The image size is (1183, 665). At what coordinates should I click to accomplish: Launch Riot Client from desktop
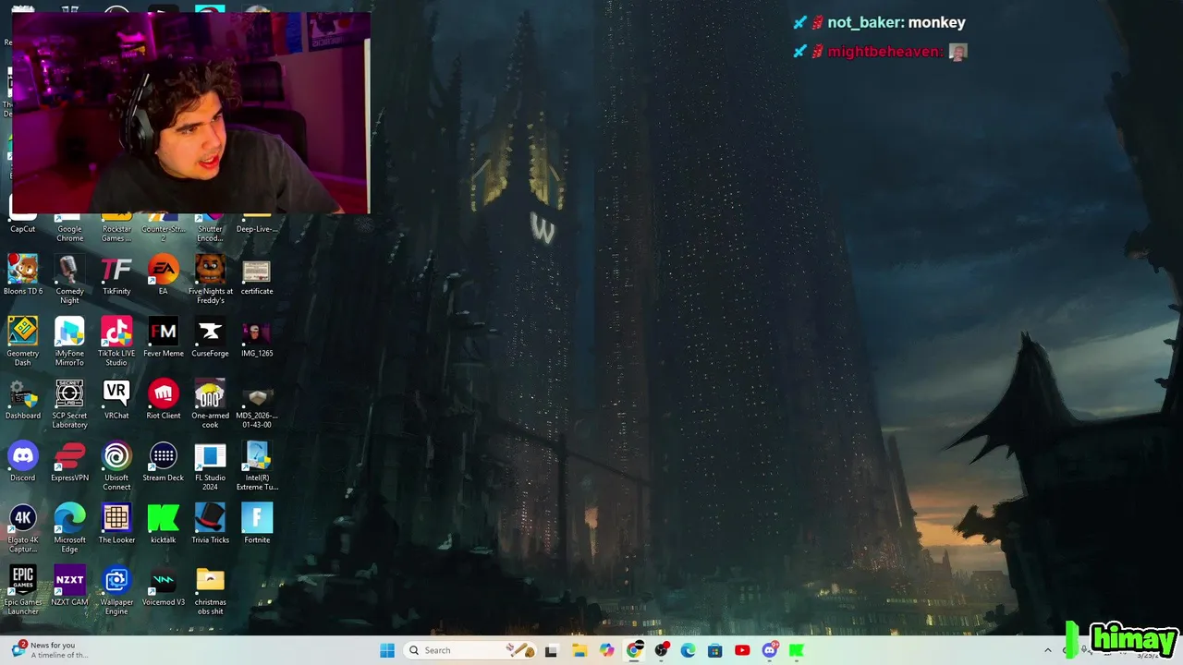point(164,399)
